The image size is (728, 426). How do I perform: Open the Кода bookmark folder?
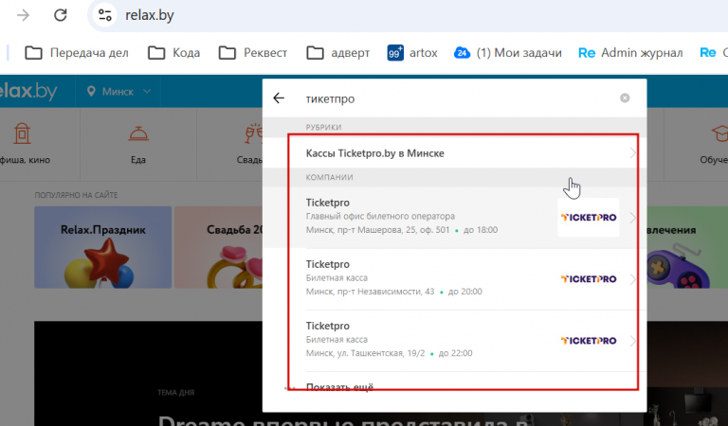(x=174, y=53)
